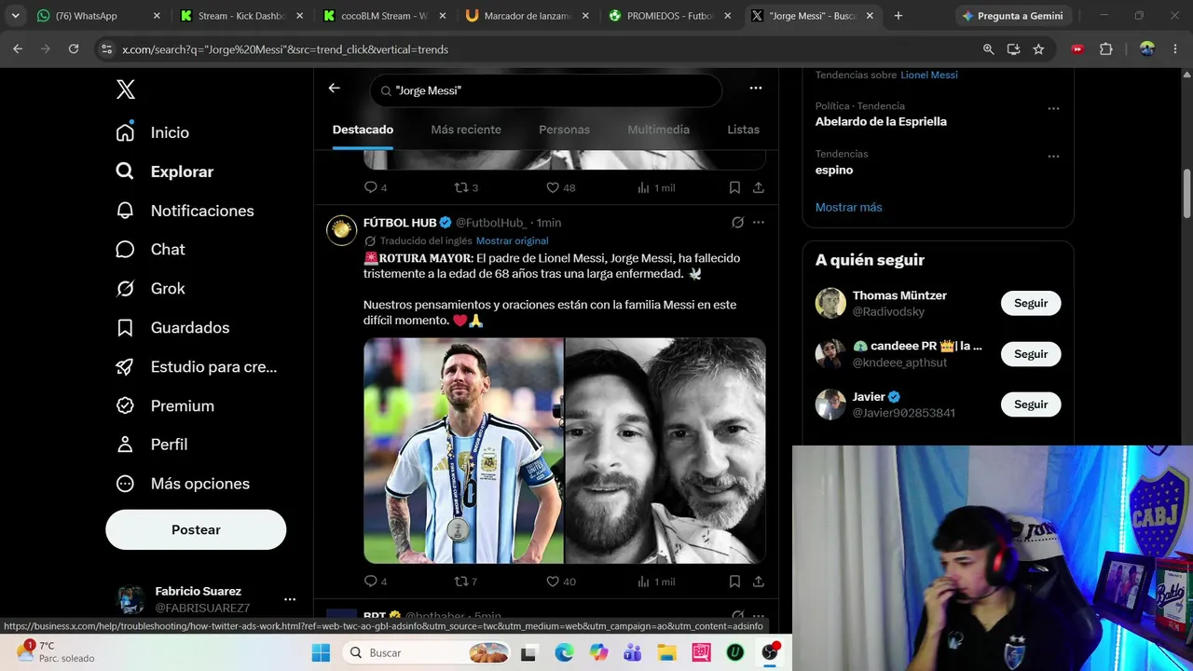
Task: Open Más opciones circle icon
Action: pos(125,484)
